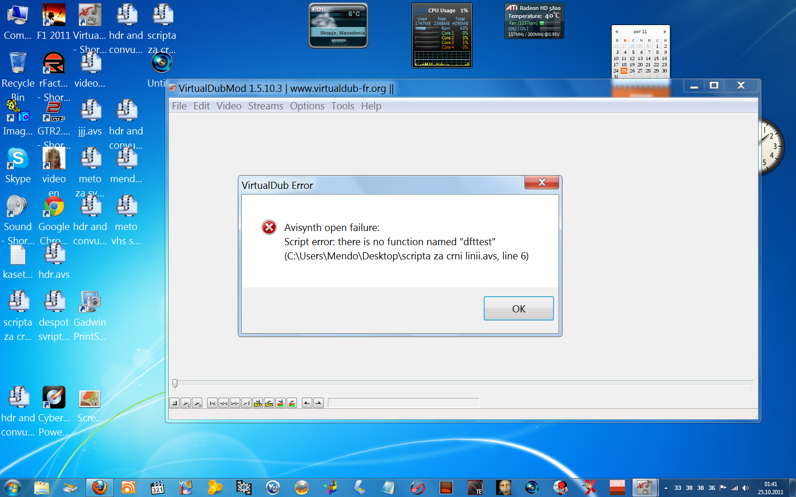Select day 25 in the calendar gadget
Screen dimensions: 796x497
click(x=624, y=71)
